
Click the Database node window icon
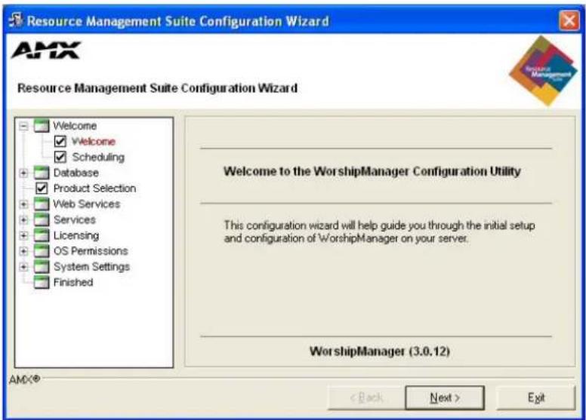pos(41,173)
